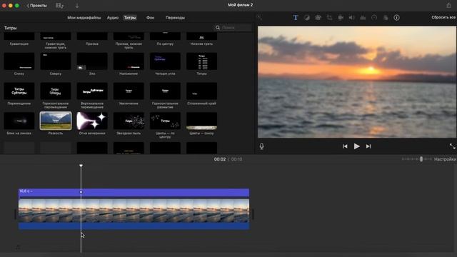
Task: Open noise reduction and equalizer tool
Action: [363, 17]
